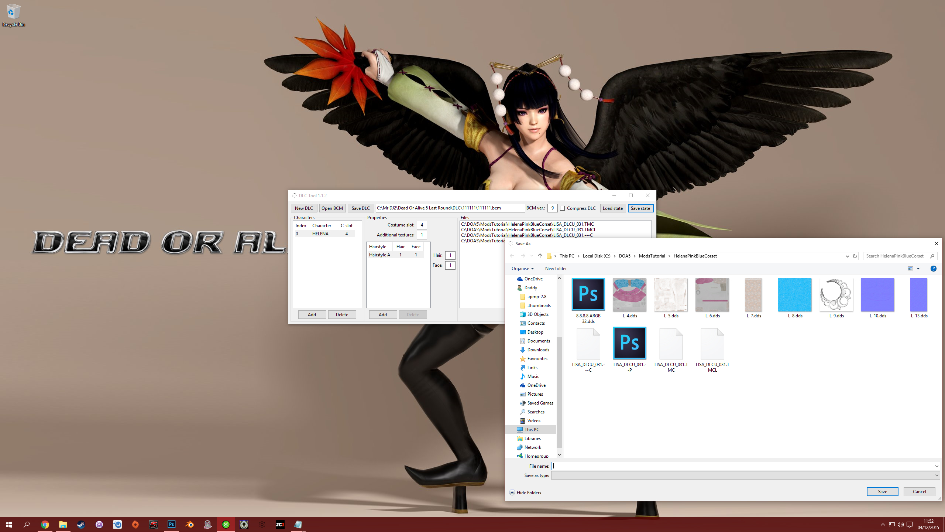Collapse folders with Hide Folders

(525, 492)
